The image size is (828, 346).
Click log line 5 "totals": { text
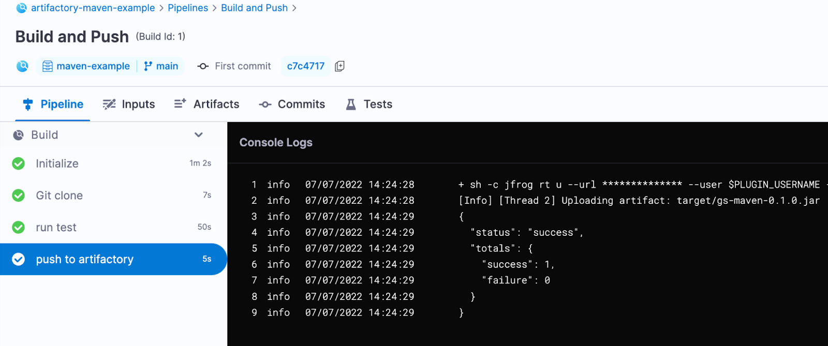501,249
